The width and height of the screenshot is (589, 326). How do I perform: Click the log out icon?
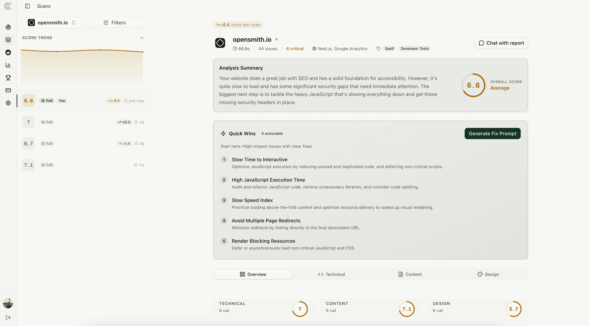click(8, 318)
